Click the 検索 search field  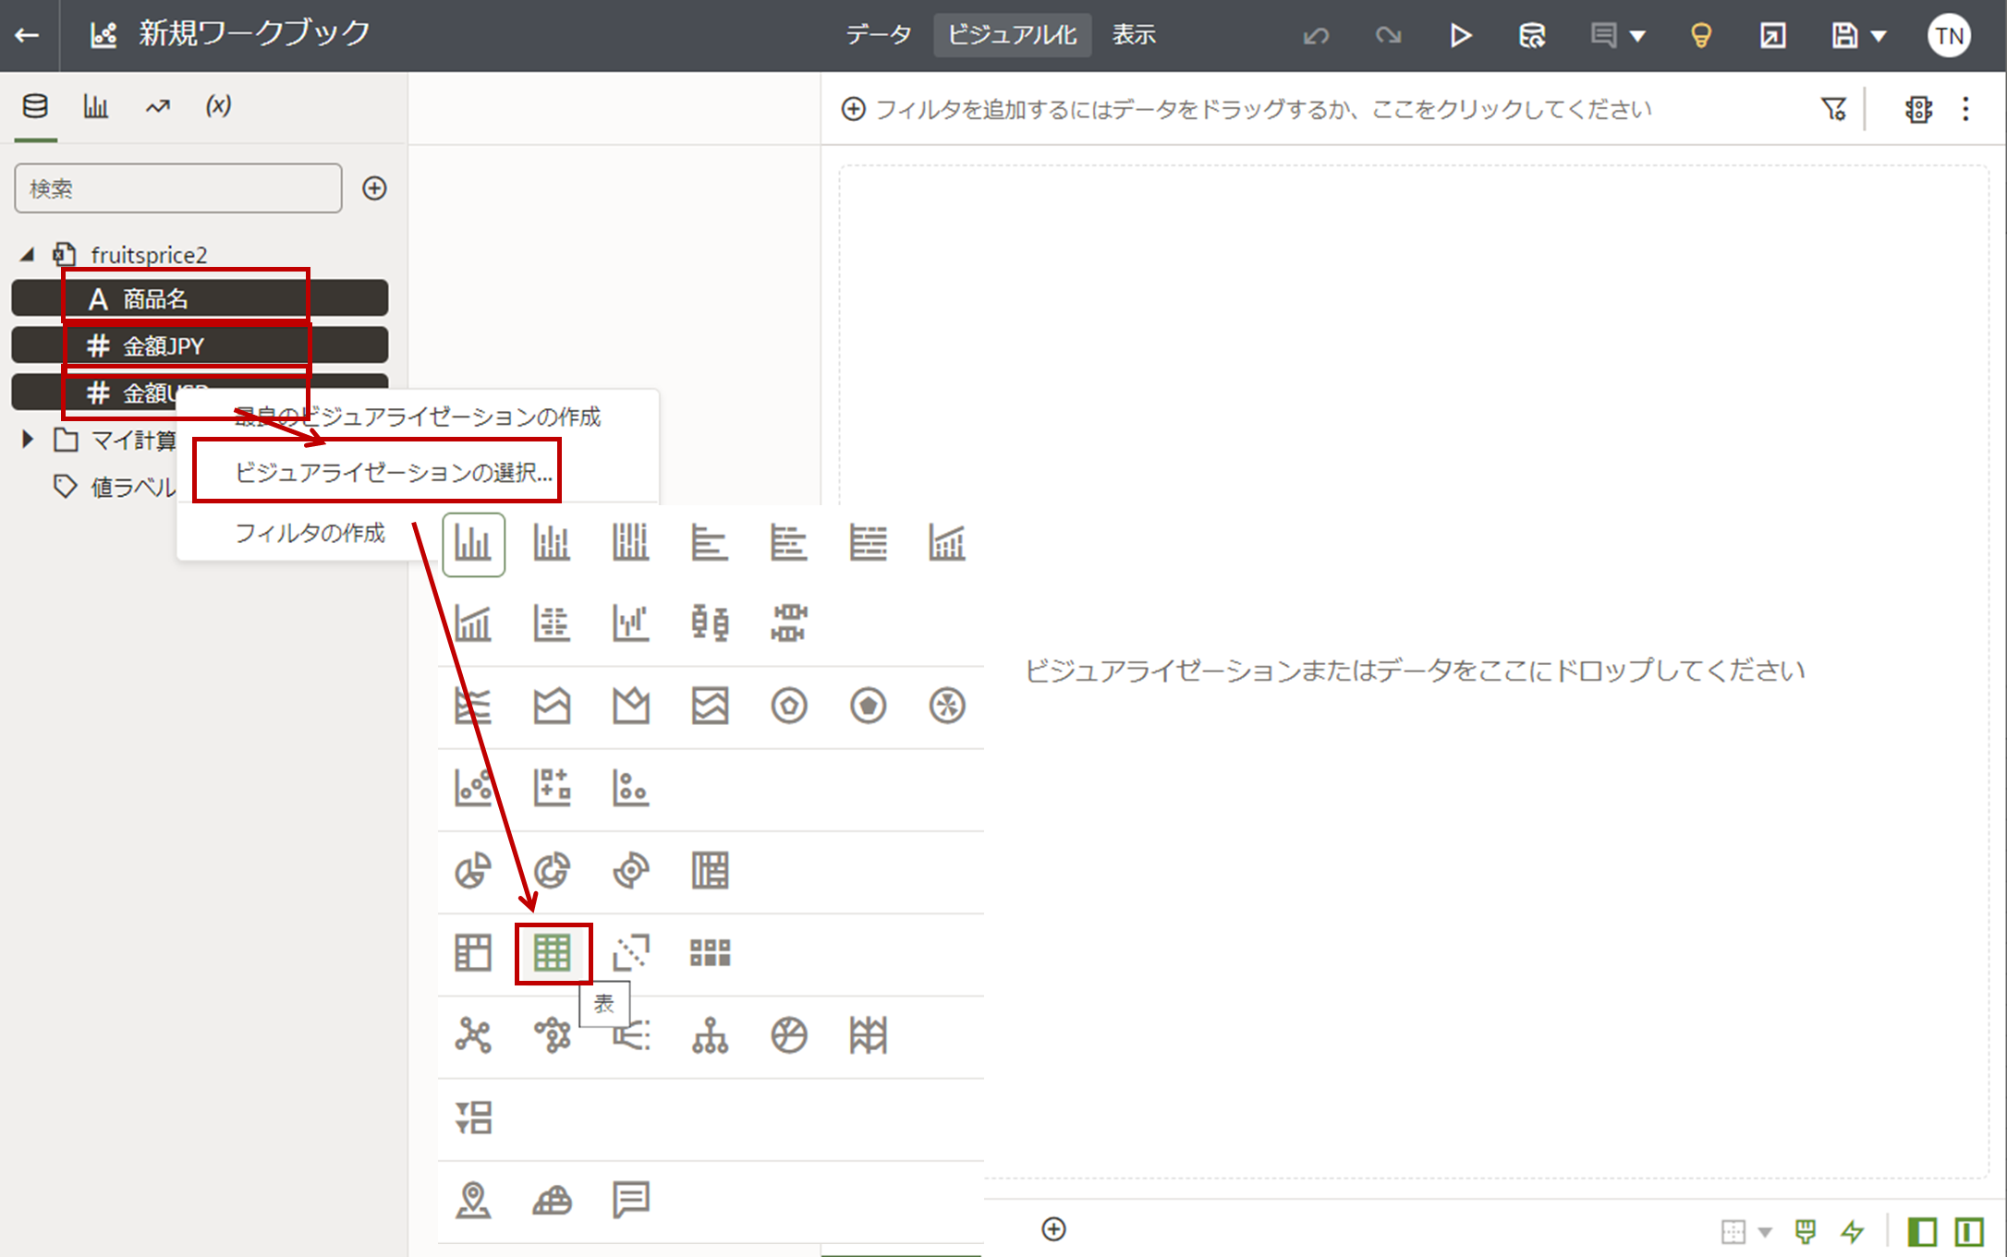pos(177,188)
